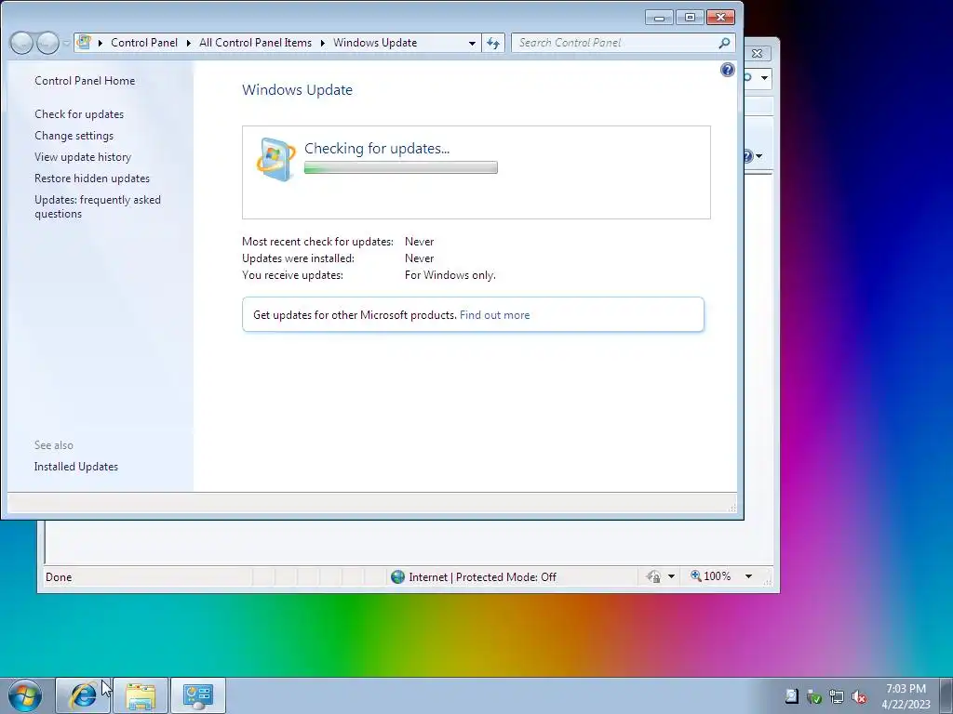Click the Windows Update shield icon
The width and height of the screenshot is (953, 714).
coord(275,160)
